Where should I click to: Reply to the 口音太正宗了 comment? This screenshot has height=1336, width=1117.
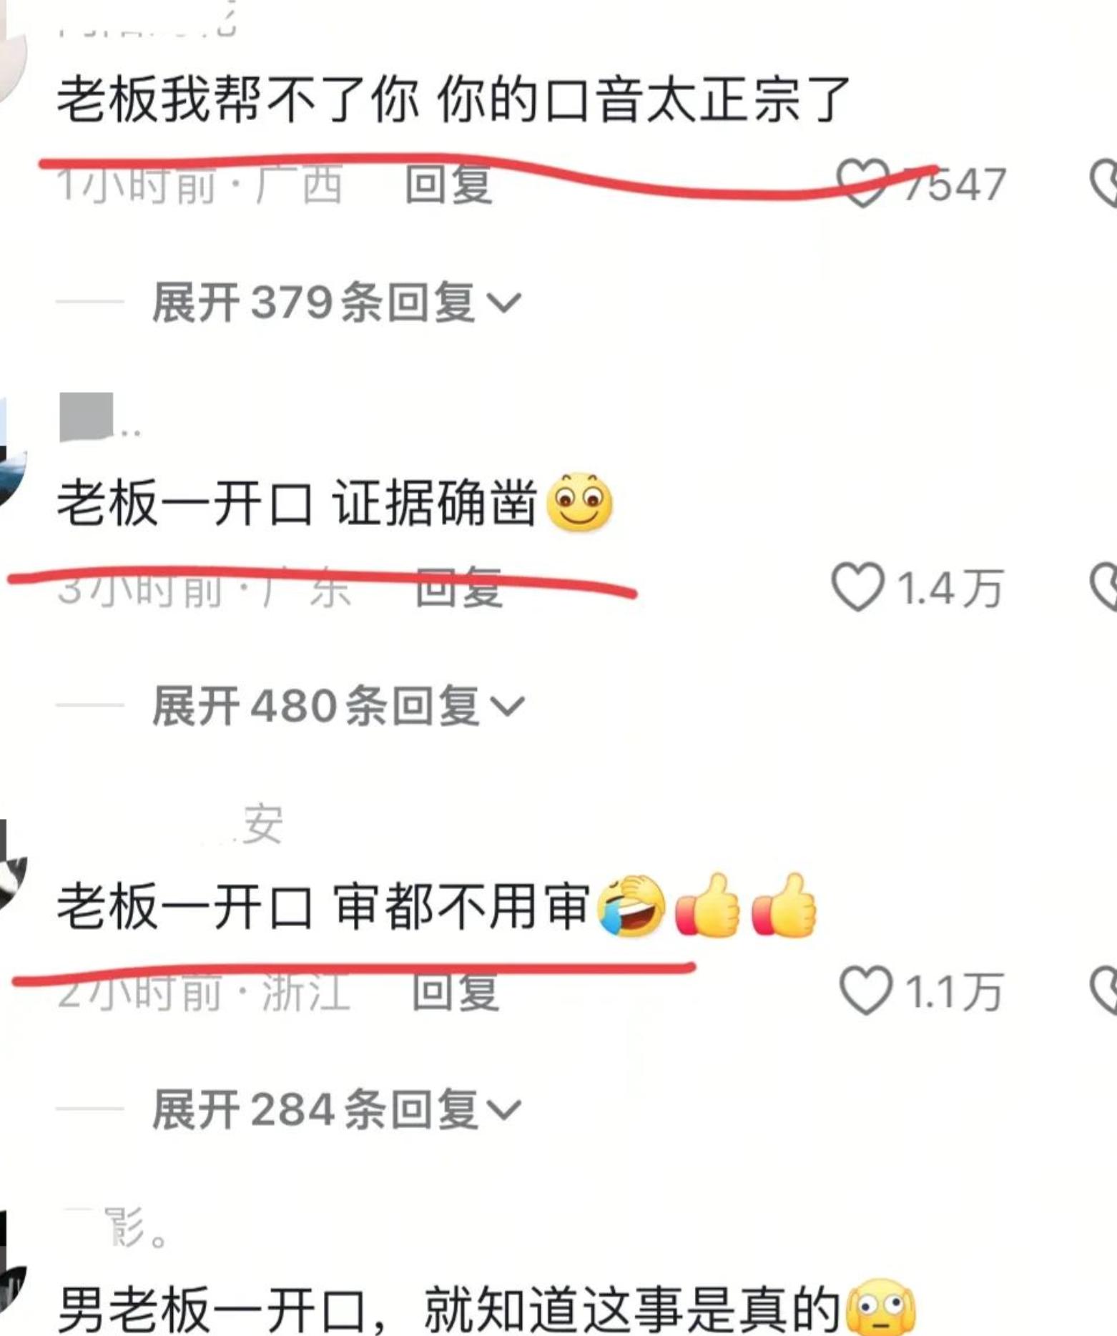(x=448, y=184)
